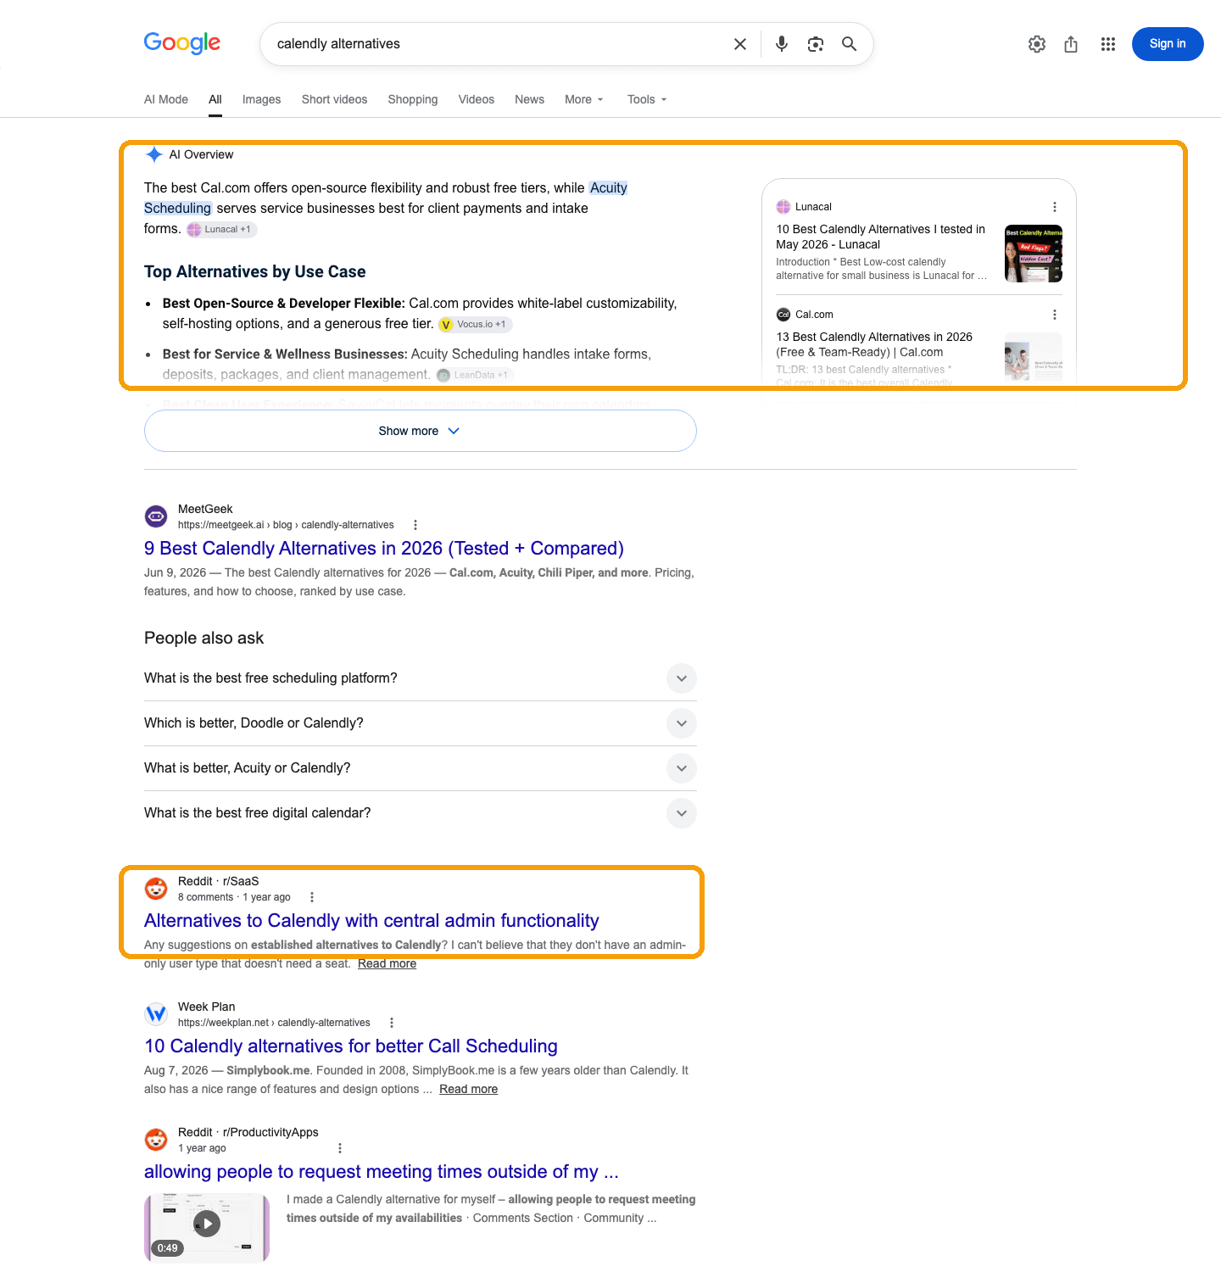Open "9 Best Calendly Alternatives in 2026" result
Viewport: 1221px width, 1272px height.
(384, 549)
